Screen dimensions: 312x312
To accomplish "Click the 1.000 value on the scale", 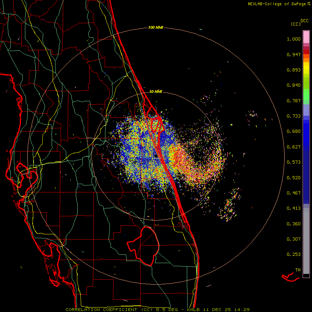I will [294, 39].
